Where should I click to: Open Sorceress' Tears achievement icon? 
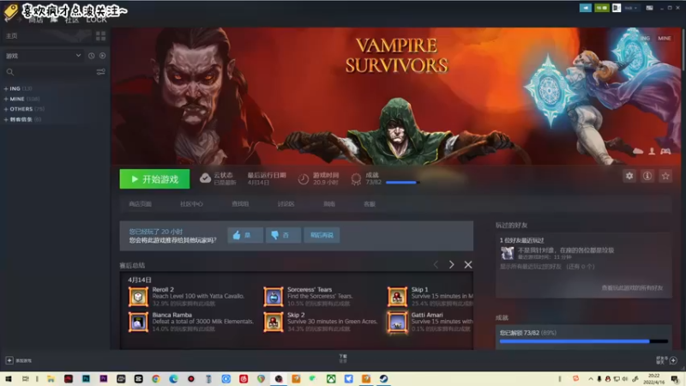coord(274,297)
